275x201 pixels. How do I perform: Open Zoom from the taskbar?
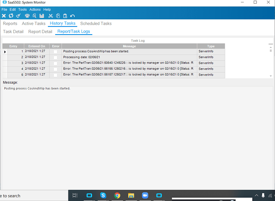click(145, 195)
